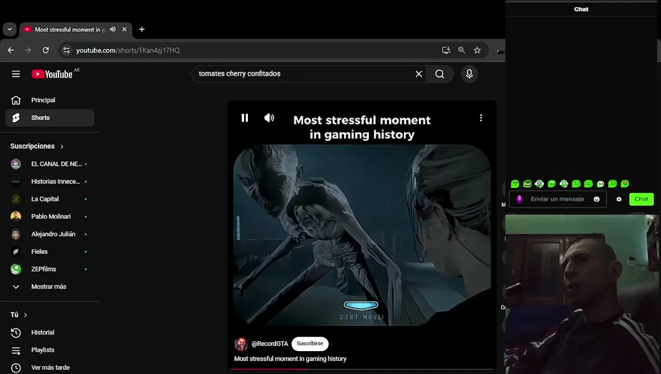Close the Most stressful moment tab

tap(124, 30)
